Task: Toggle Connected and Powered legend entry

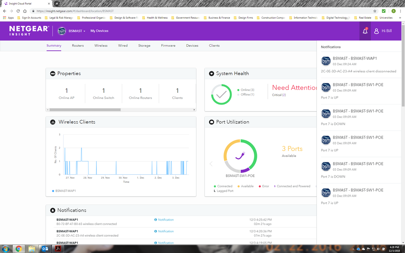Action: pos(292,187)
